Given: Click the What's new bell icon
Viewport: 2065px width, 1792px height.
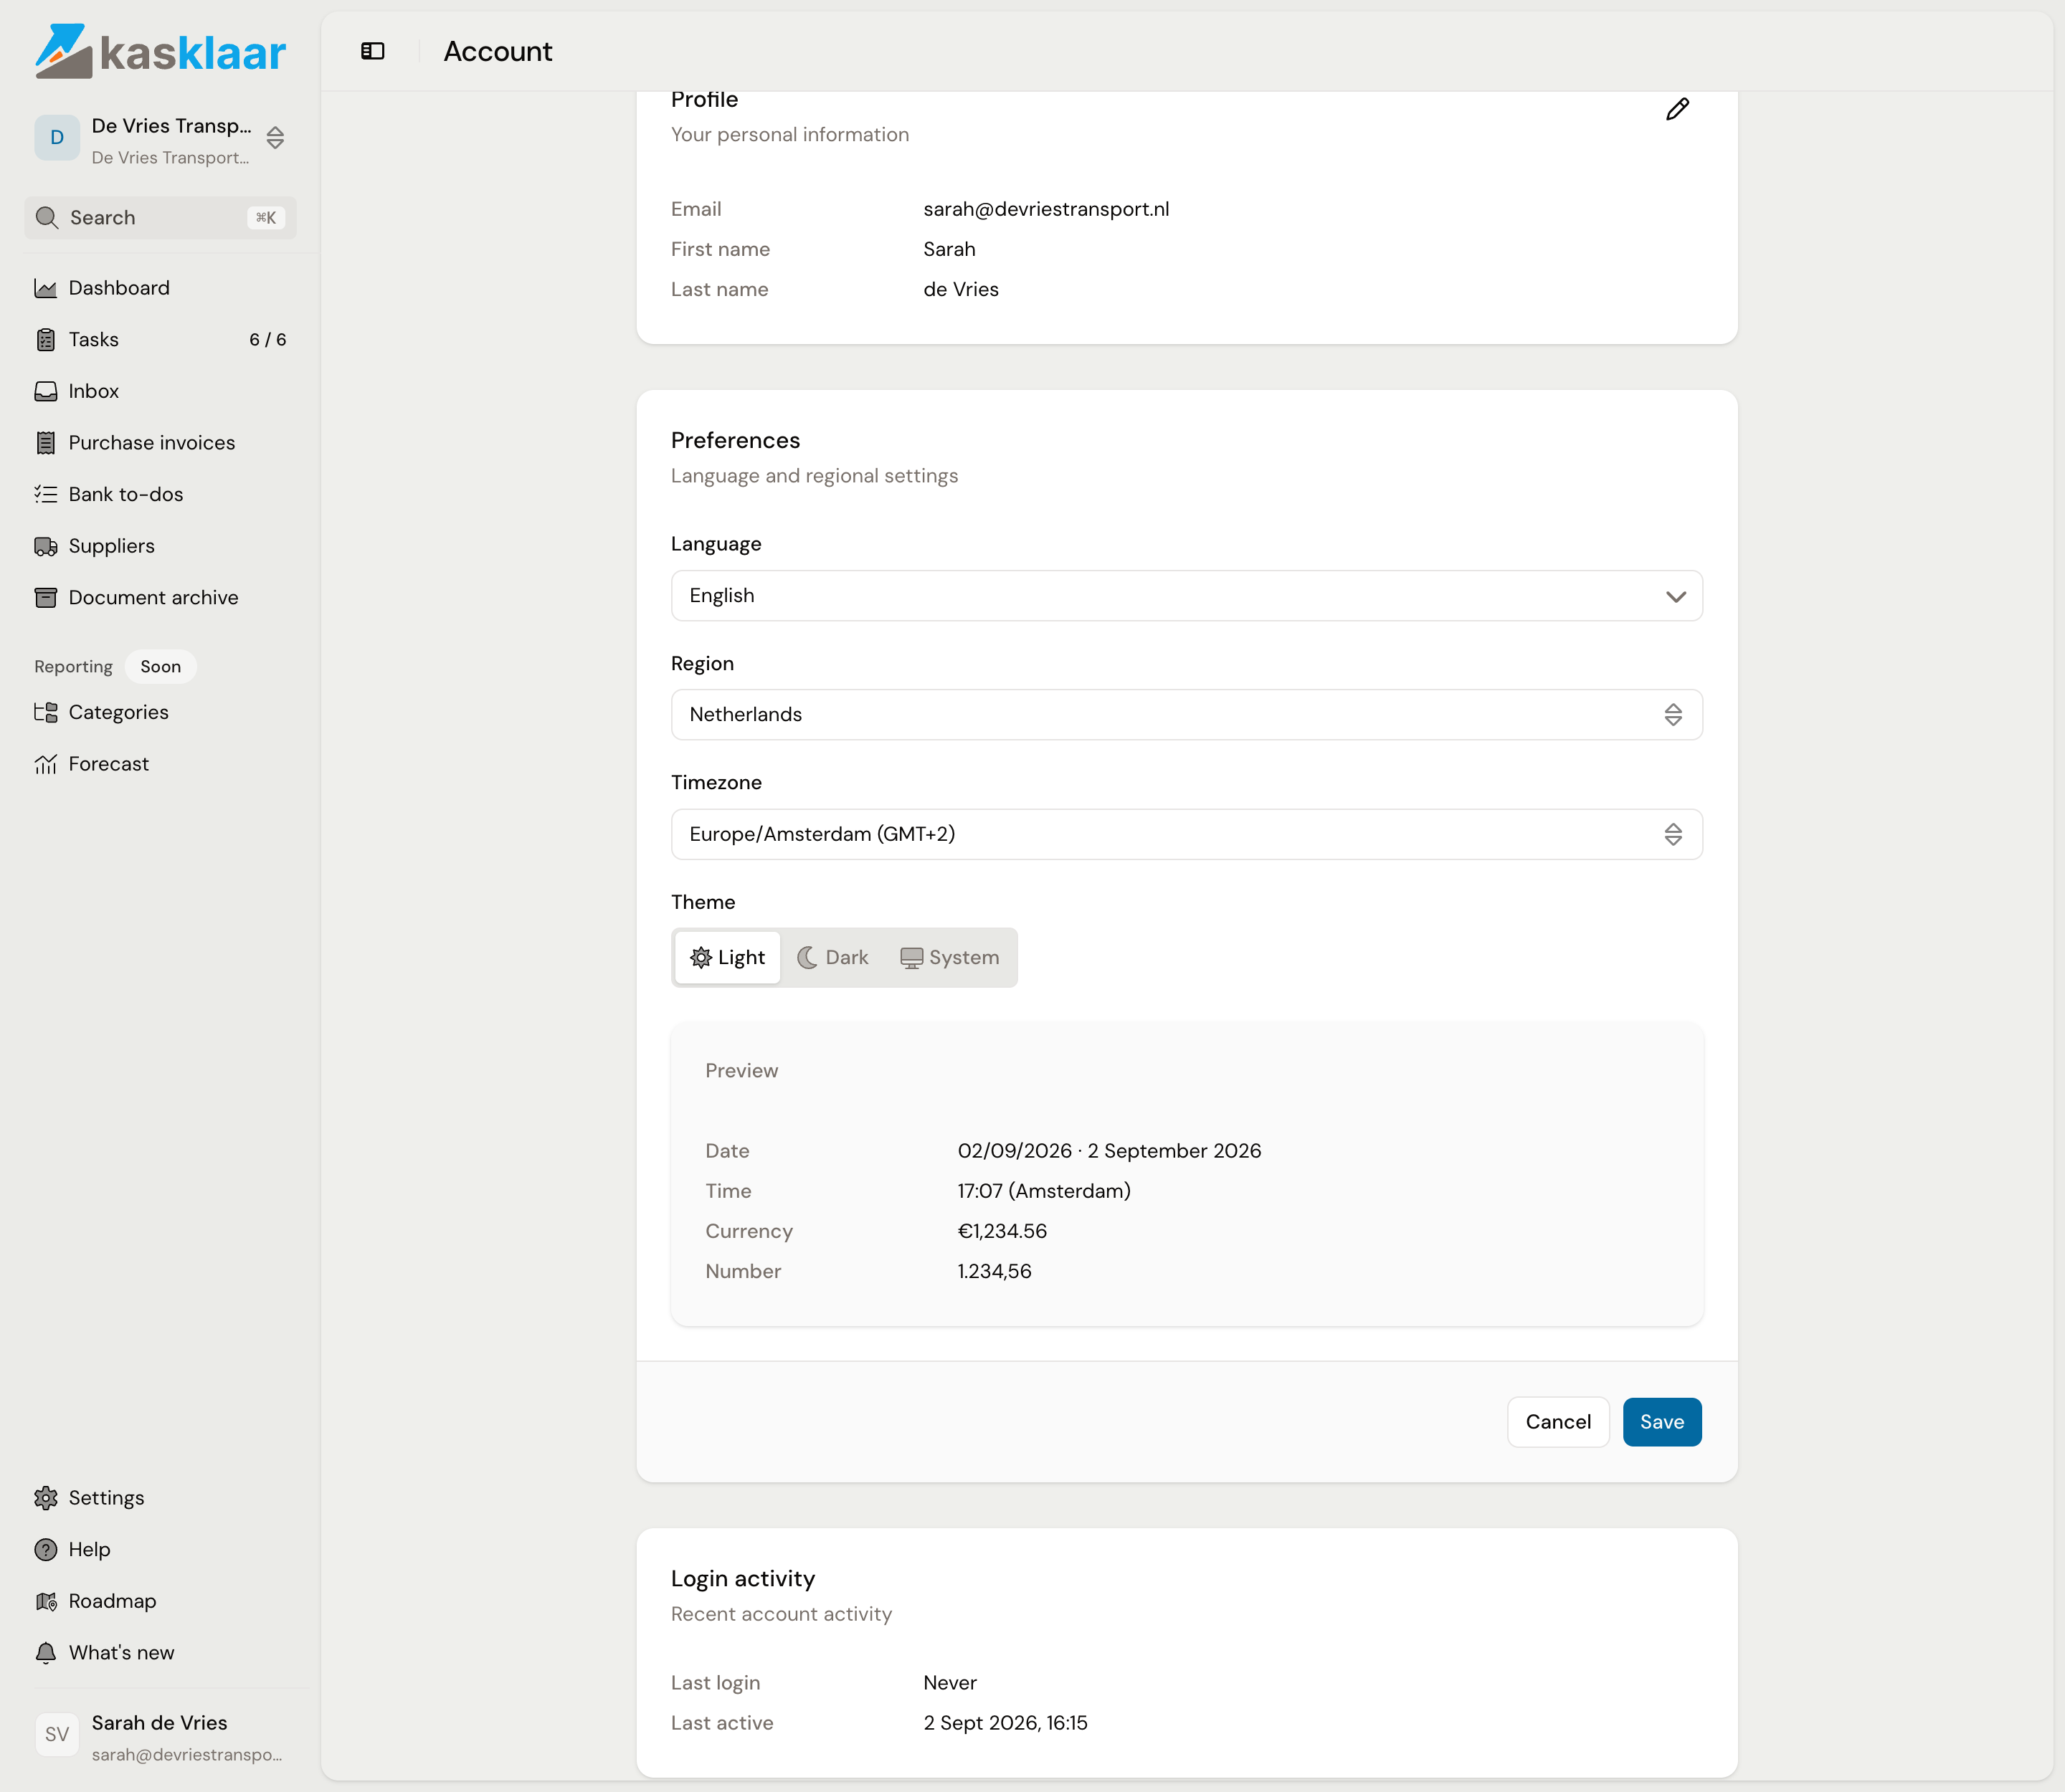Looking at the screenshot, I should [46, 1652].
